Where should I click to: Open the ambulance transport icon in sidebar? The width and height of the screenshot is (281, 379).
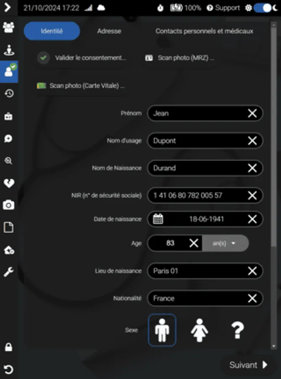pyautogui.click(x=9, y=250)
